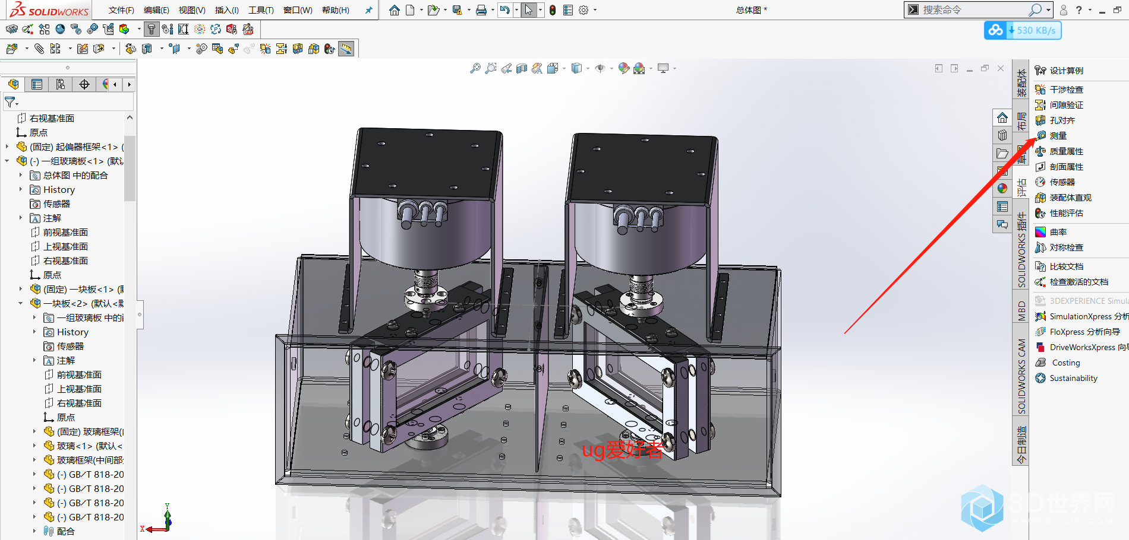Toggle the highlighted screw icon in toolbar
Viewport: 1129px width, 540px height.
click(x=152, y=29)
